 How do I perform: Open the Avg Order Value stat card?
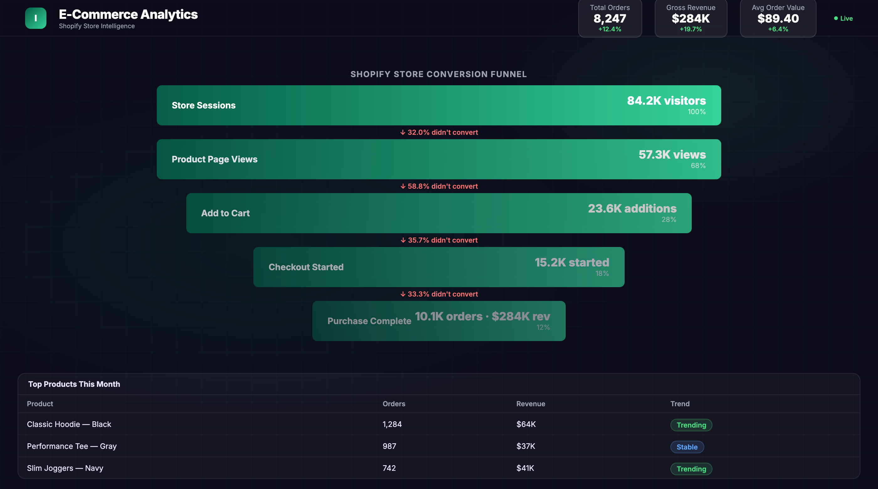click(778, 18)
